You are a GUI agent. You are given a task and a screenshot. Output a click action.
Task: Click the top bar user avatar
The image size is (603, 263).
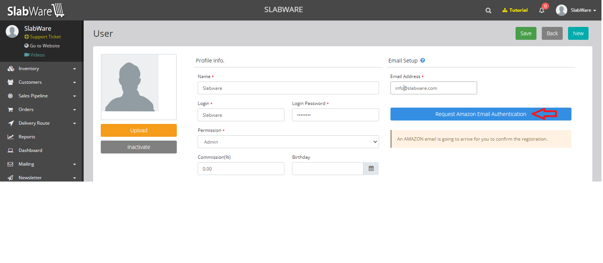[x=562, y=10]
